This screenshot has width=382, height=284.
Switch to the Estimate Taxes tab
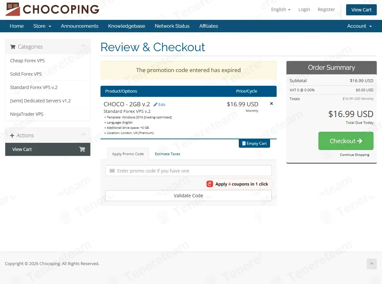pos(168,154)
